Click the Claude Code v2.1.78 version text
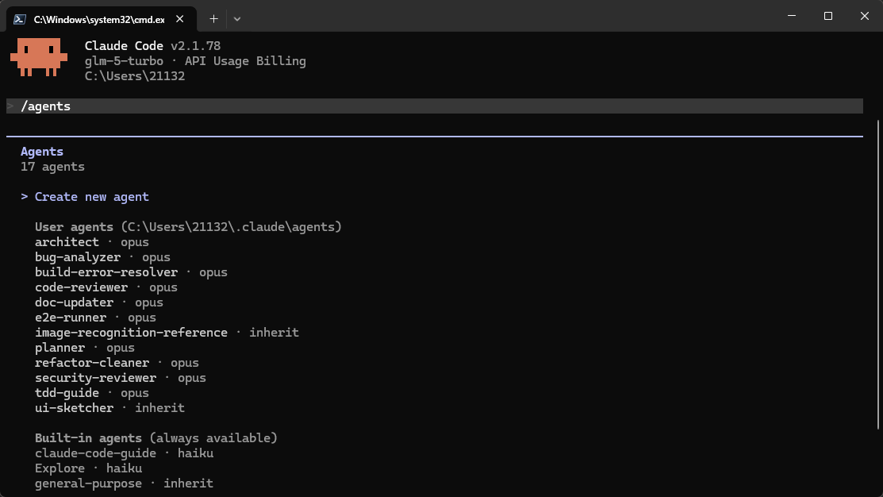Image resolution: width=883 pixels, height=497 pixels. 152,45
